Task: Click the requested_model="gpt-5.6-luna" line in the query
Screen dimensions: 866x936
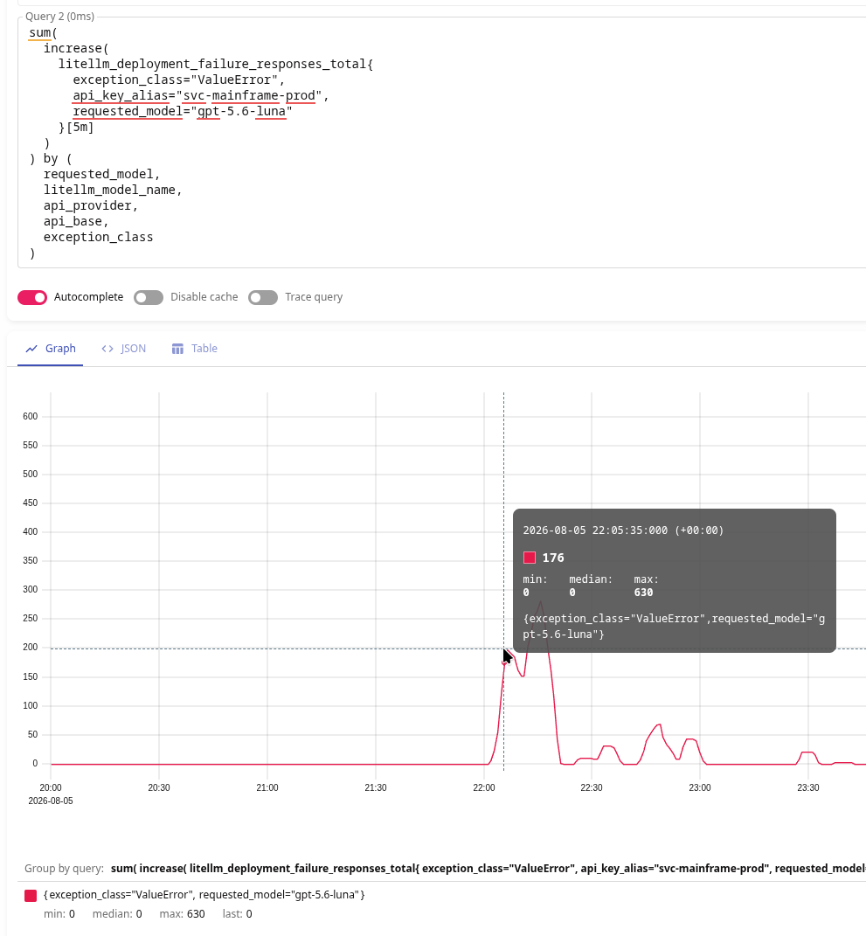Action: point(183,111)
